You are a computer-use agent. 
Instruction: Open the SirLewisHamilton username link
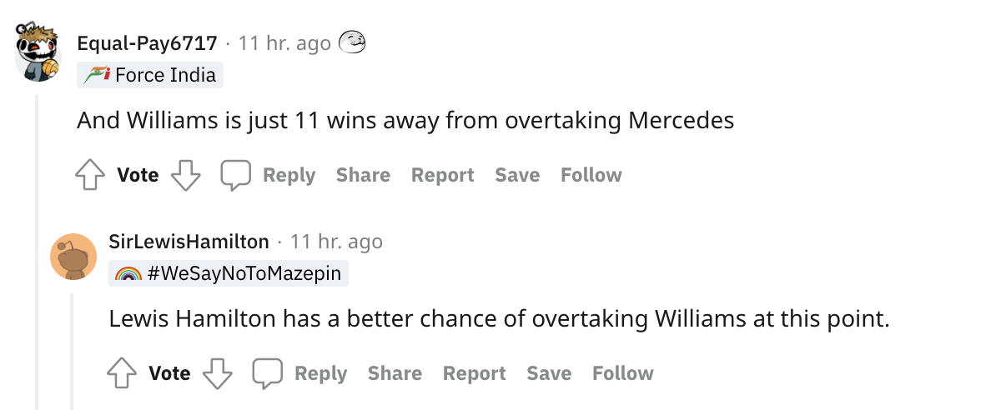189,242
